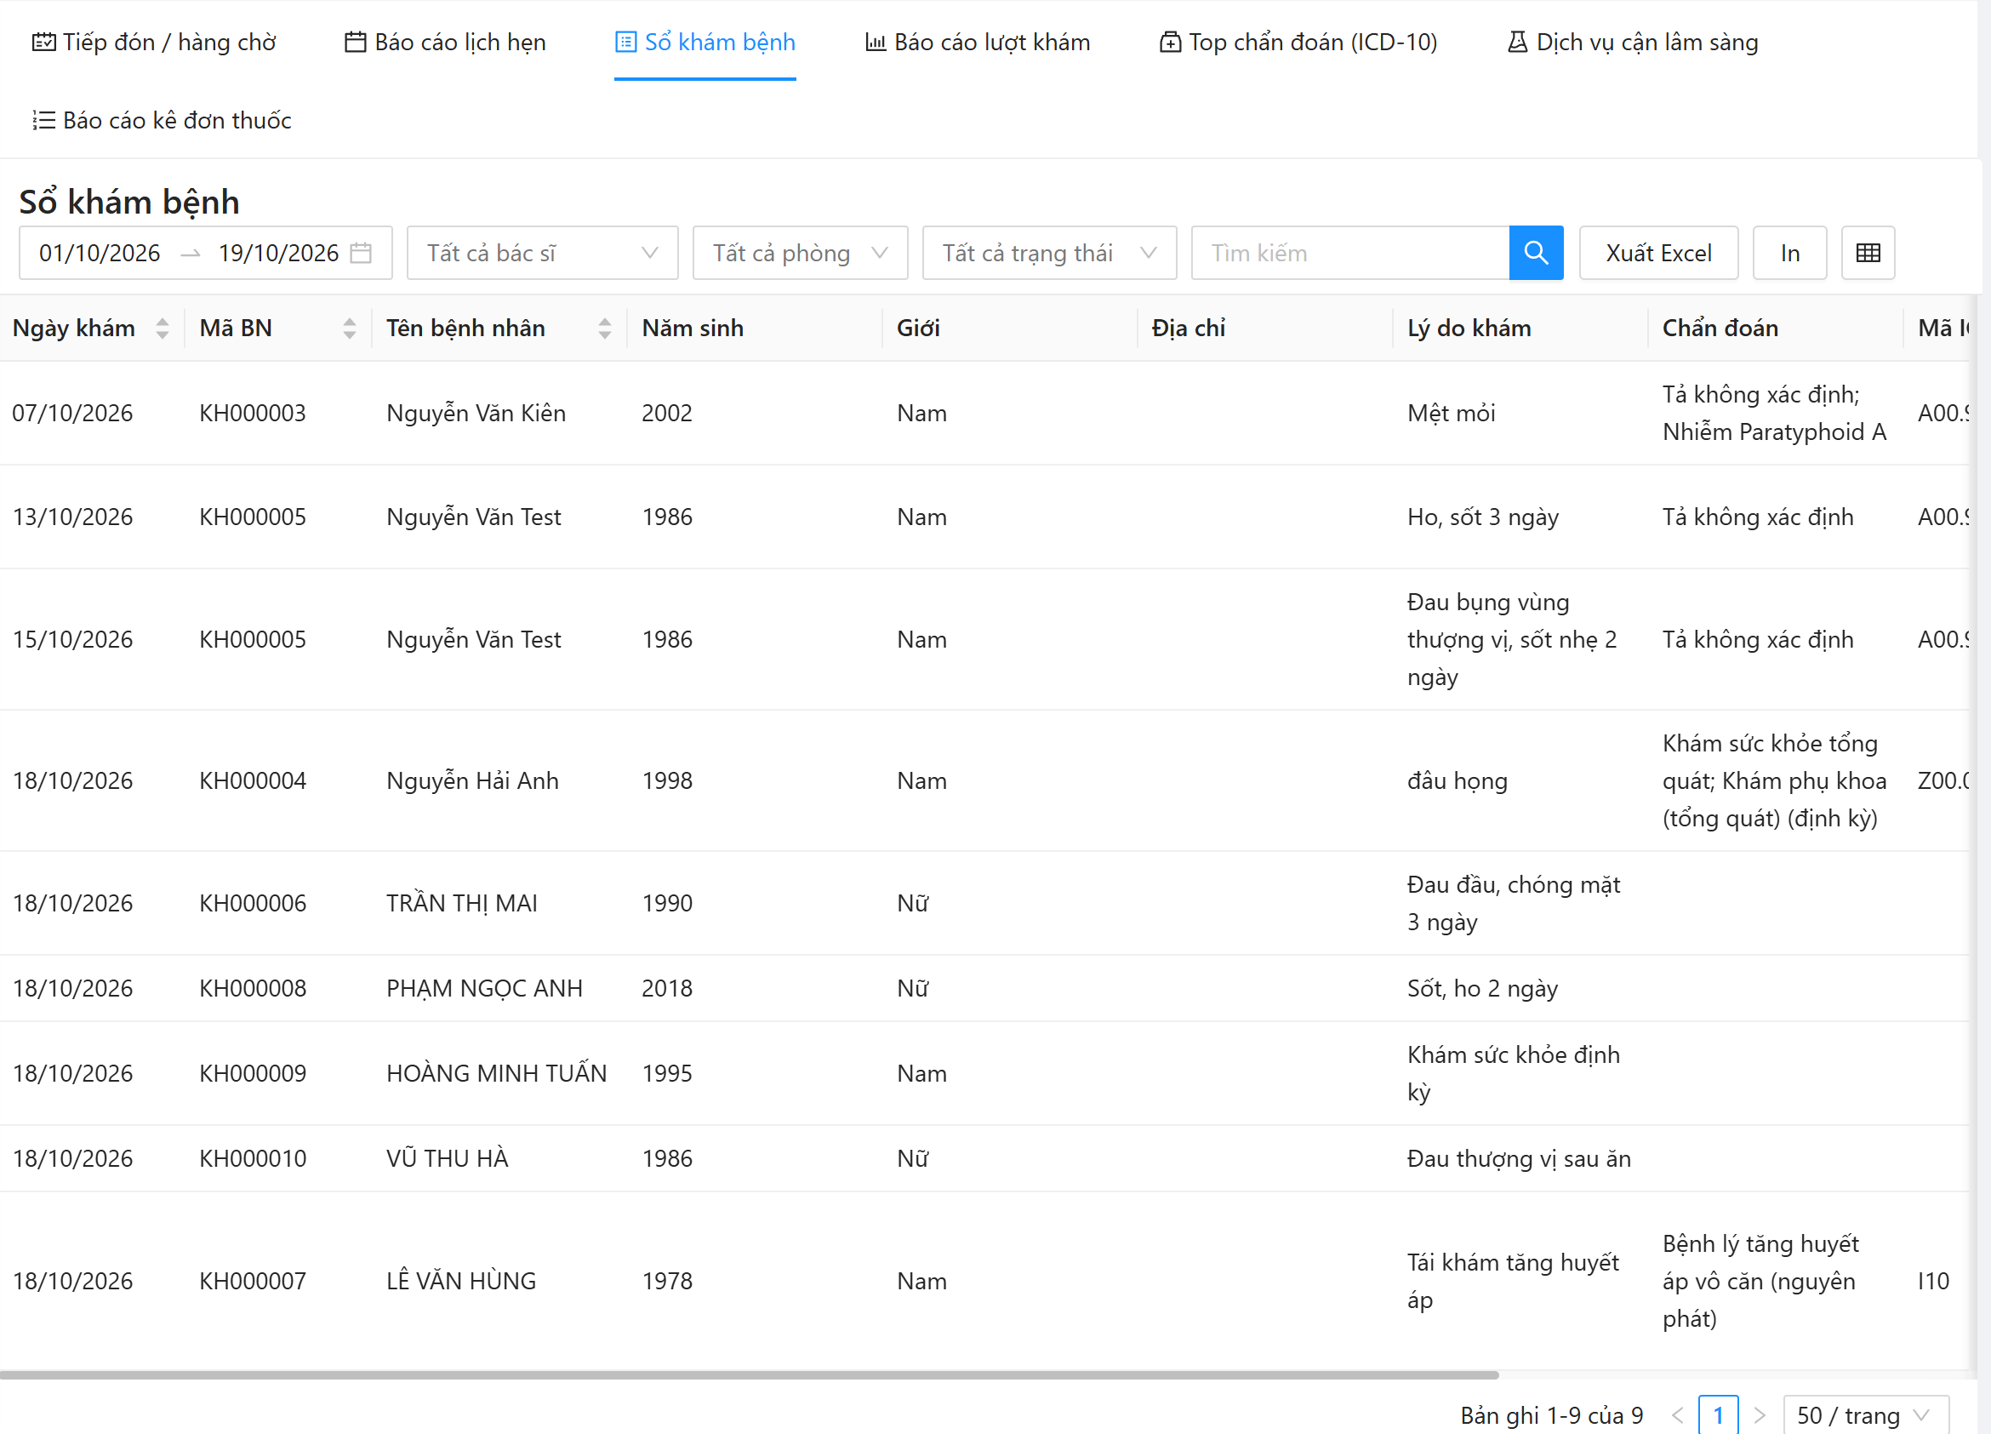1991x1434 pixels.
Task: Click the calendar icon in date range
Action: (361, 253)
